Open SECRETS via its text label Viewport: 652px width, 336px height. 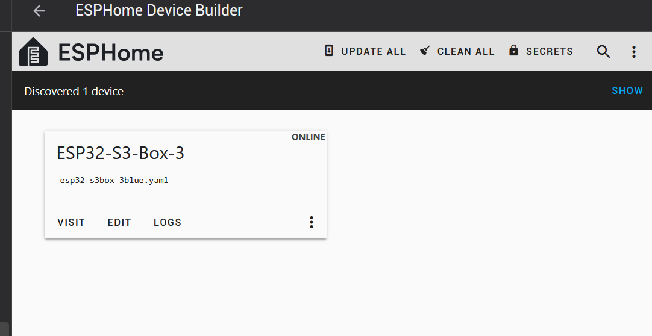549,52
